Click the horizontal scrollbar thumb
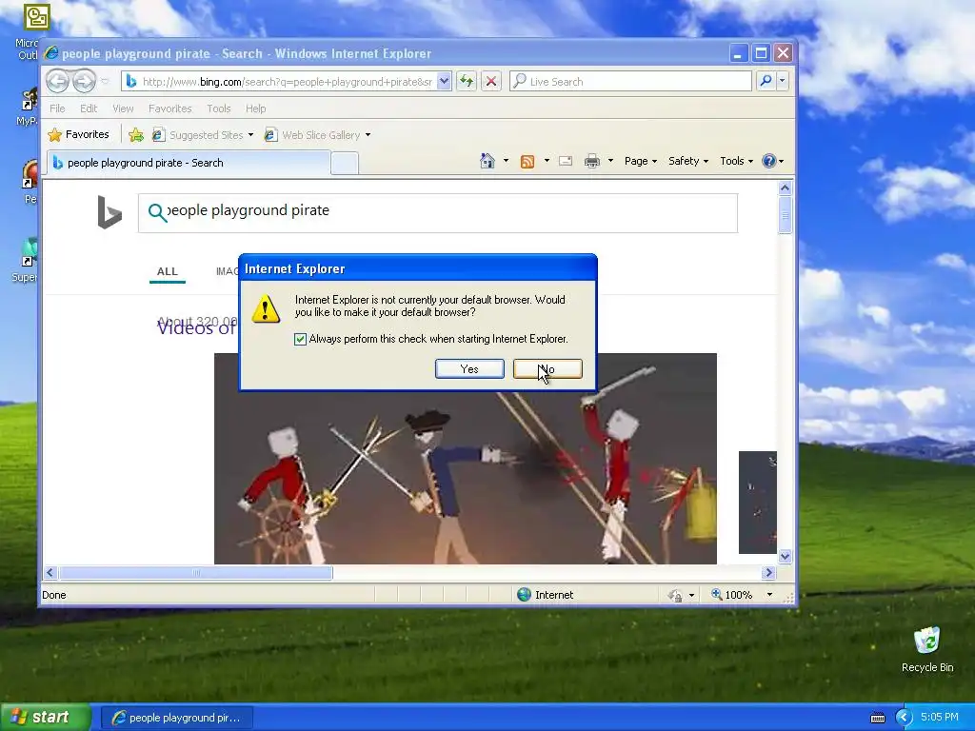Screen dimensions: 975x731 tap(195, 572)
